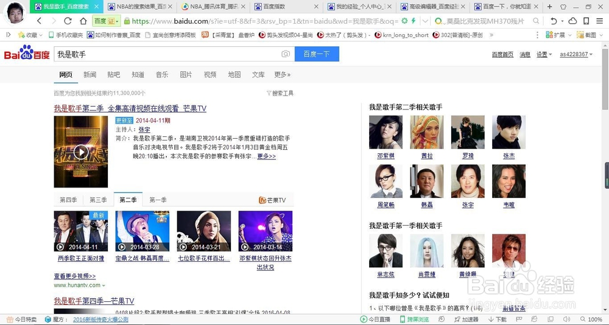
Task: Click the 百度一下 search button
Action: coord(317,54)
